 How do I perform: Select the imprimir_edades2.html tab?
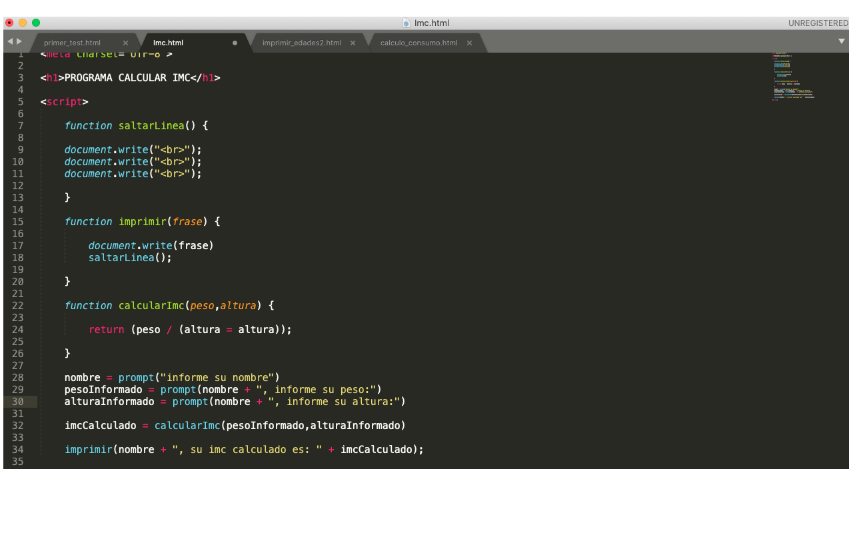pos(301,43)
